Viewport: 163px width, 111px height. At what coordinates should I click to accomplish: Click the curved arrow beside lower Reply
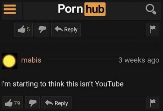49,103
